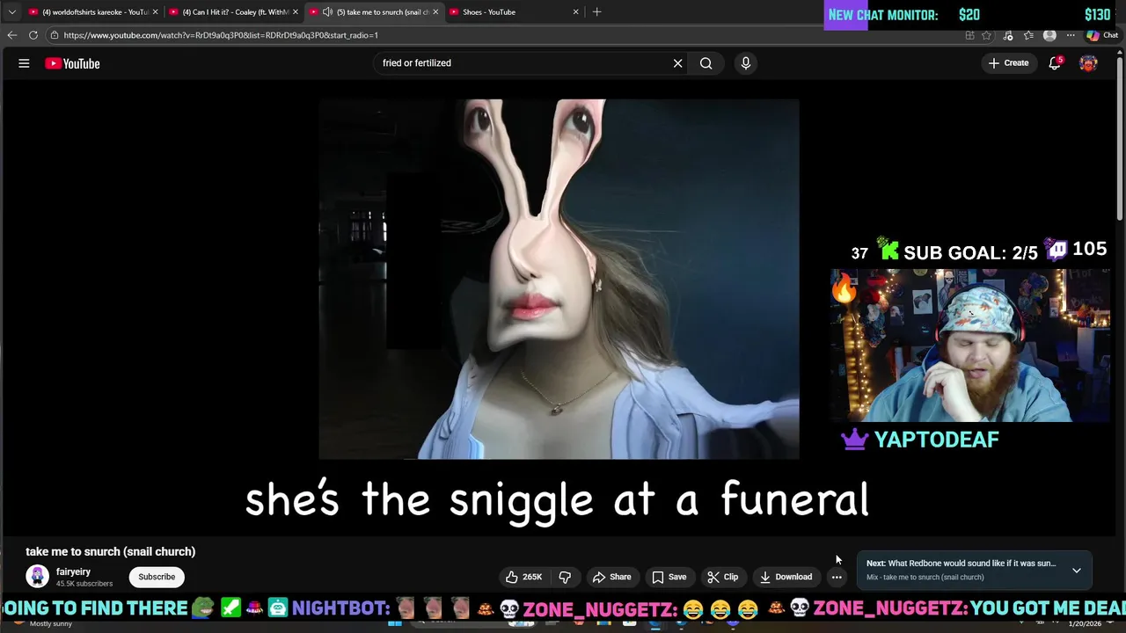Expand the Next mix playlist panel
The width and height of the screenshot is (1126, 633).
1076,571
